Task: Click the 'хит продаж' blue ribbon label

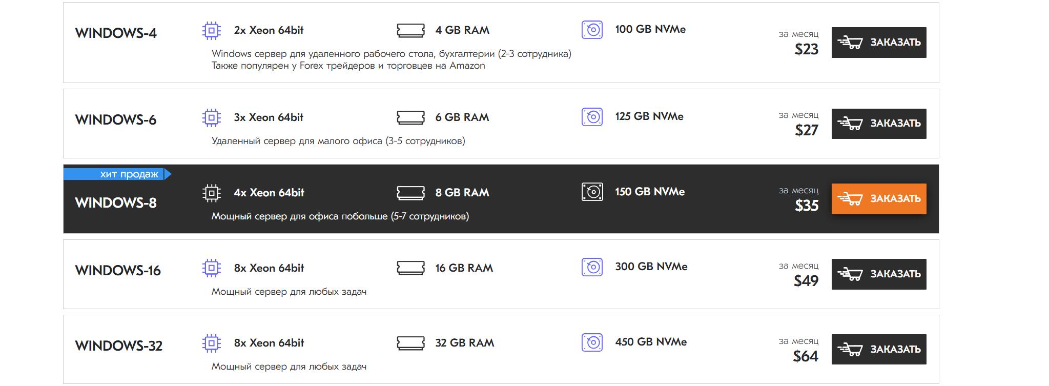Action: click(x=117, y=174)
